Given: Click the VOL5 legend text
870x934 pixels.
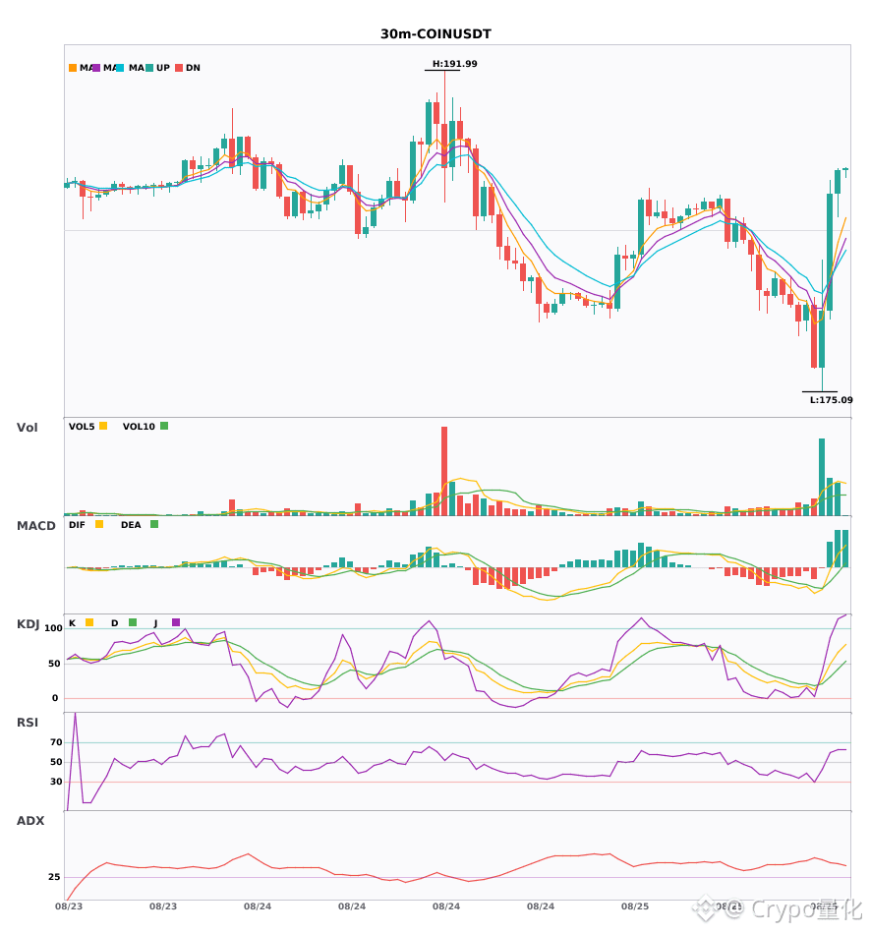Looking at the screenshot, I should tap(82, 427).
